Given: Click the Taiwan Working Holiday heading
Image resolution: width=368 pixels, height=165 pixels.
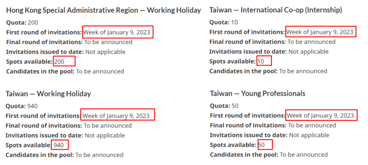Looking at the screenshot, I should click(48, 94).
